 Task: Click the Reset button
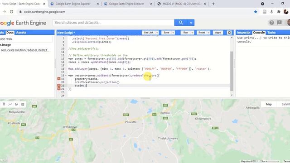202,33
